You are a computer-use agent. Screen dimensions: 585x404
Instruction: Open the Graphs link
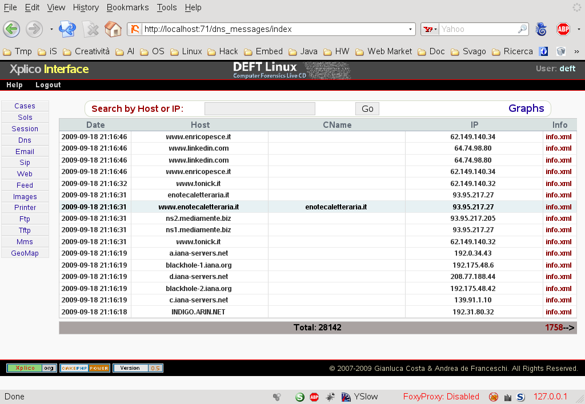526,108
